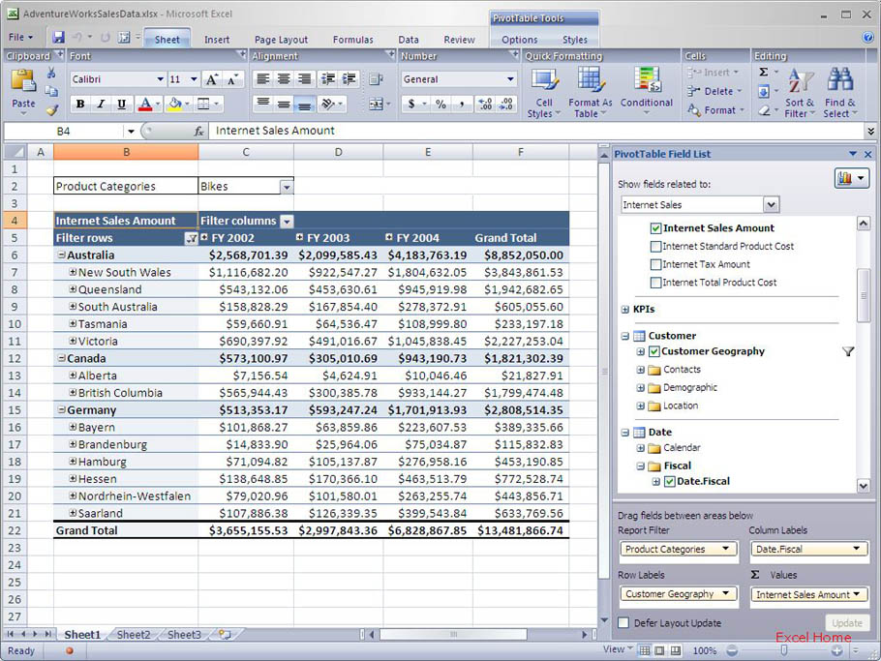Switch to the Formulas tab
Viewport: 881px width, 661px height.
352,40
